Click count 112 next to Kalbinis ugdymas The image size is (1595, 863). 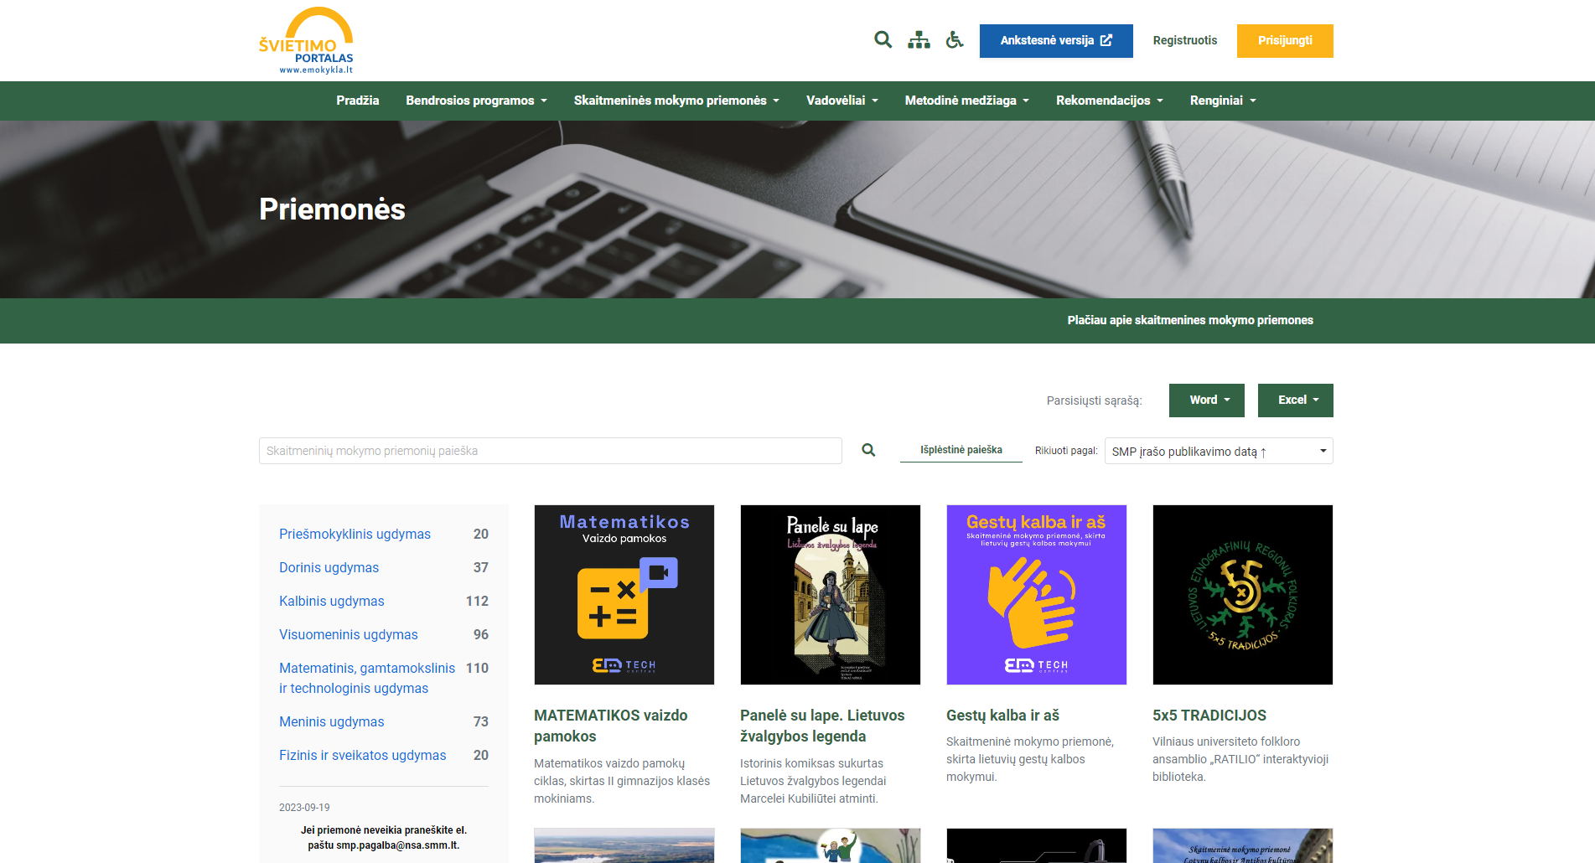(477, 602)
